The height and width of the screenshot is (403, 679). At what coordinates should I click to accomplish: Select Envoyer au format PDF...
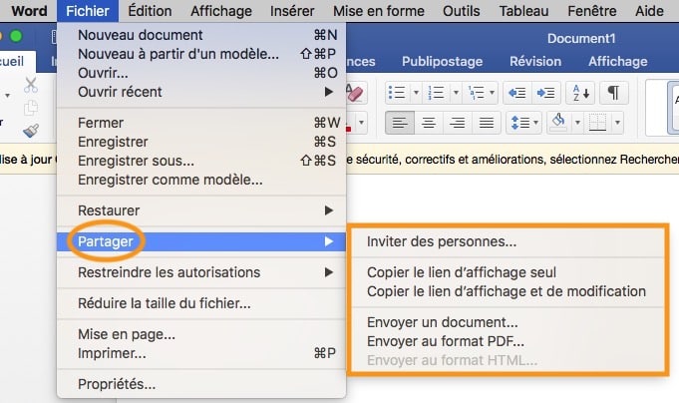point(445,340)
